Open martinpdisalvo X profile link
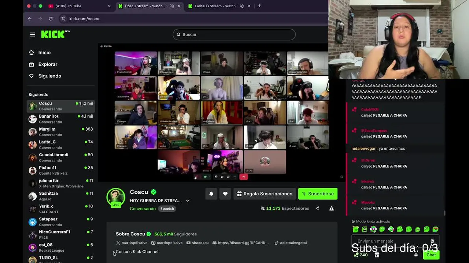This screenshot has height=263, width=469. click(x=132, y=243)
